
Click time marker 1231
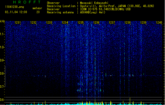coord(18,23)
